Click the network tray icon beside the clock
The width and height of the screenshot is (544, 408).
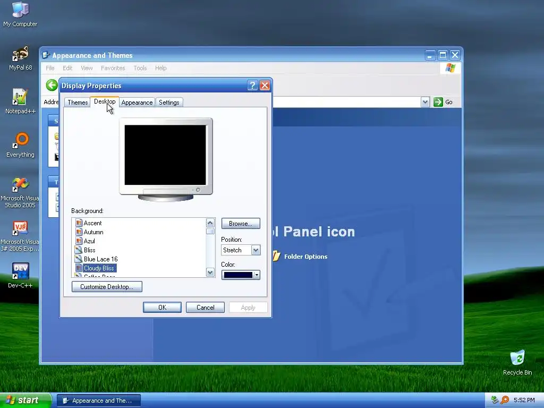[495, 400]
